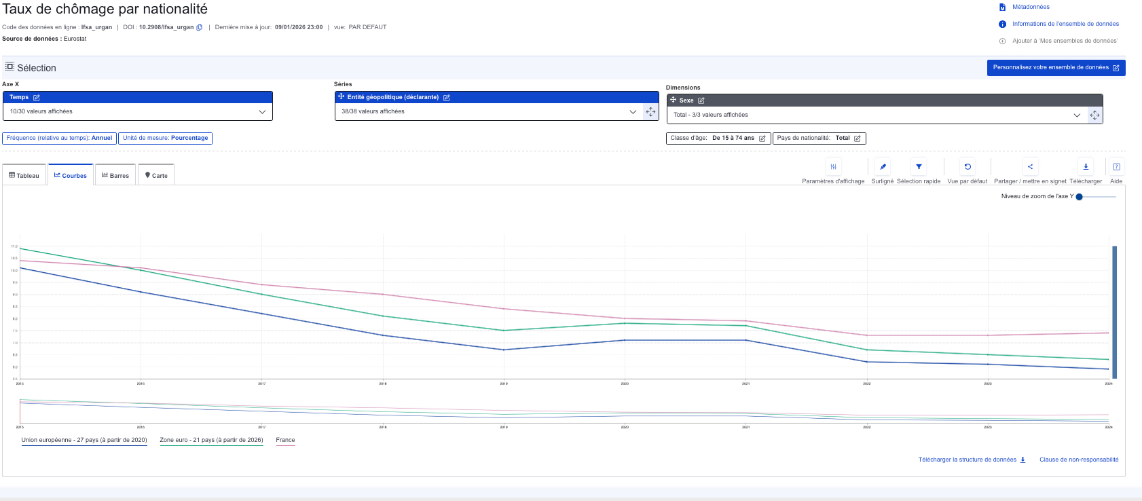Adjust the Y axis zoom level slider
Screen dimensions: 1142x501
click(x=1080, y=197)
